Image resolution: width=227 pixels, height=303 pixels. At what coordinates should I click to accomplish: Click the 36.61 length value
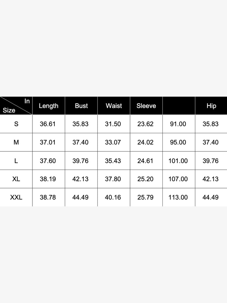click(48, 124)
